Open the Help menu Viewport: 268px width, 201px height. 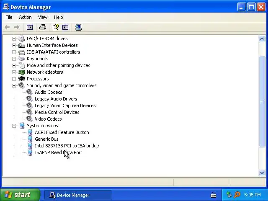[59, 17]
